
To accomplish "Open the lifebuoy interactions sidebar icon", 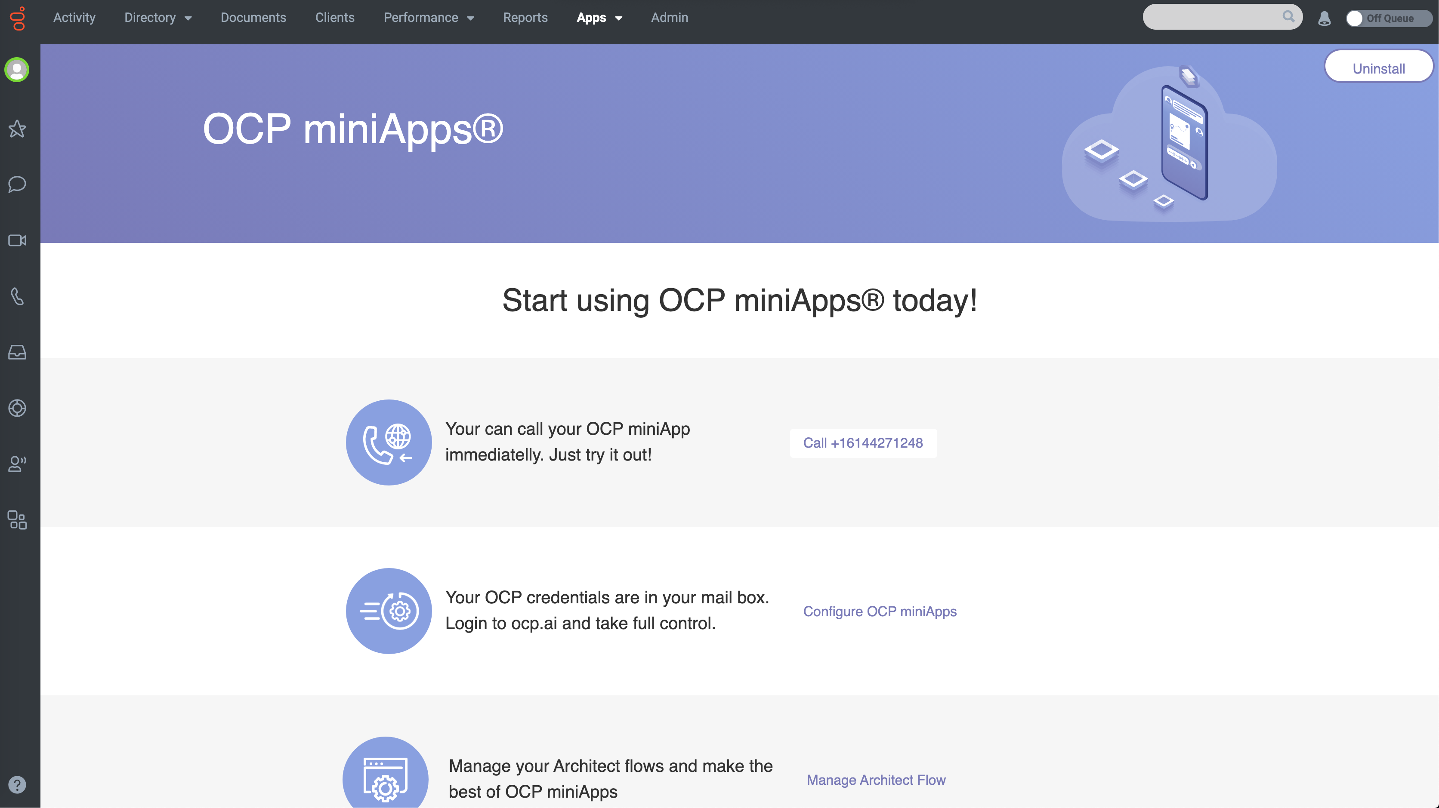I will [17, 408].
